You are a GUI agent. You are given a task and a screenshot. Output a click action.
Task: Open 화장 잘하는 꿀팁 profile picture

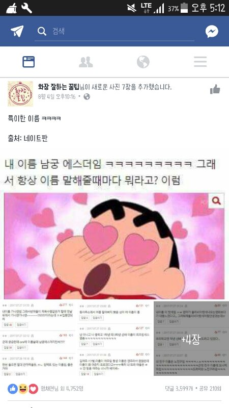click(x=20, y=94)
